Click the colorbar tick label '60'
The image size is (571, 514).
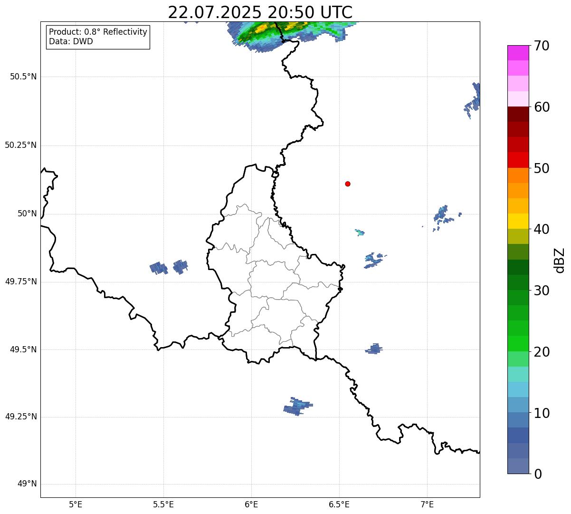click(542, 107)
